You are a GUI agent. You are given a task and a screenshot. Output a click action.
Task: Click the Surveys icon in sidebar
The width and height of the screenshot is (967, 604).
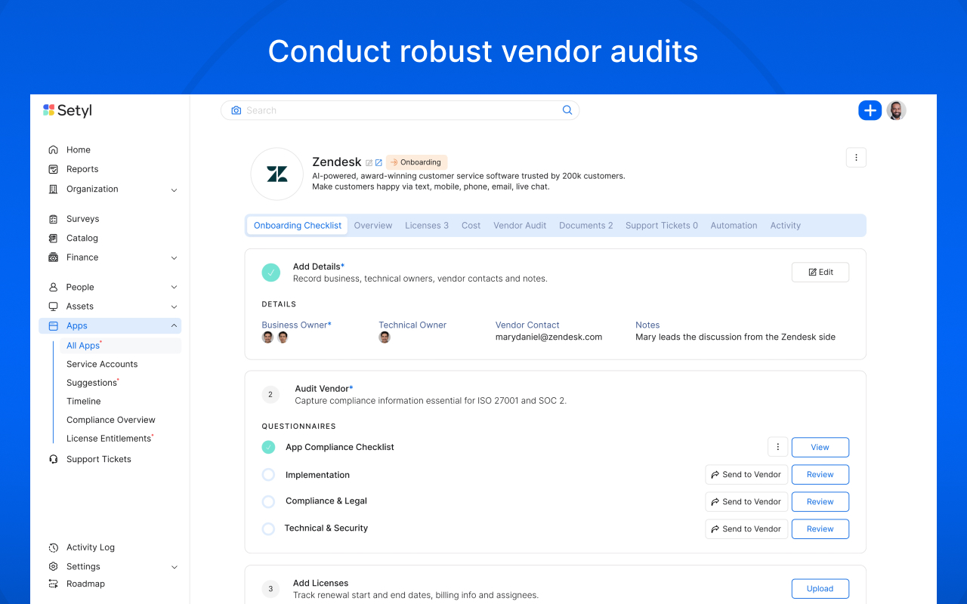pyautogui.click(x=53, y=219)
